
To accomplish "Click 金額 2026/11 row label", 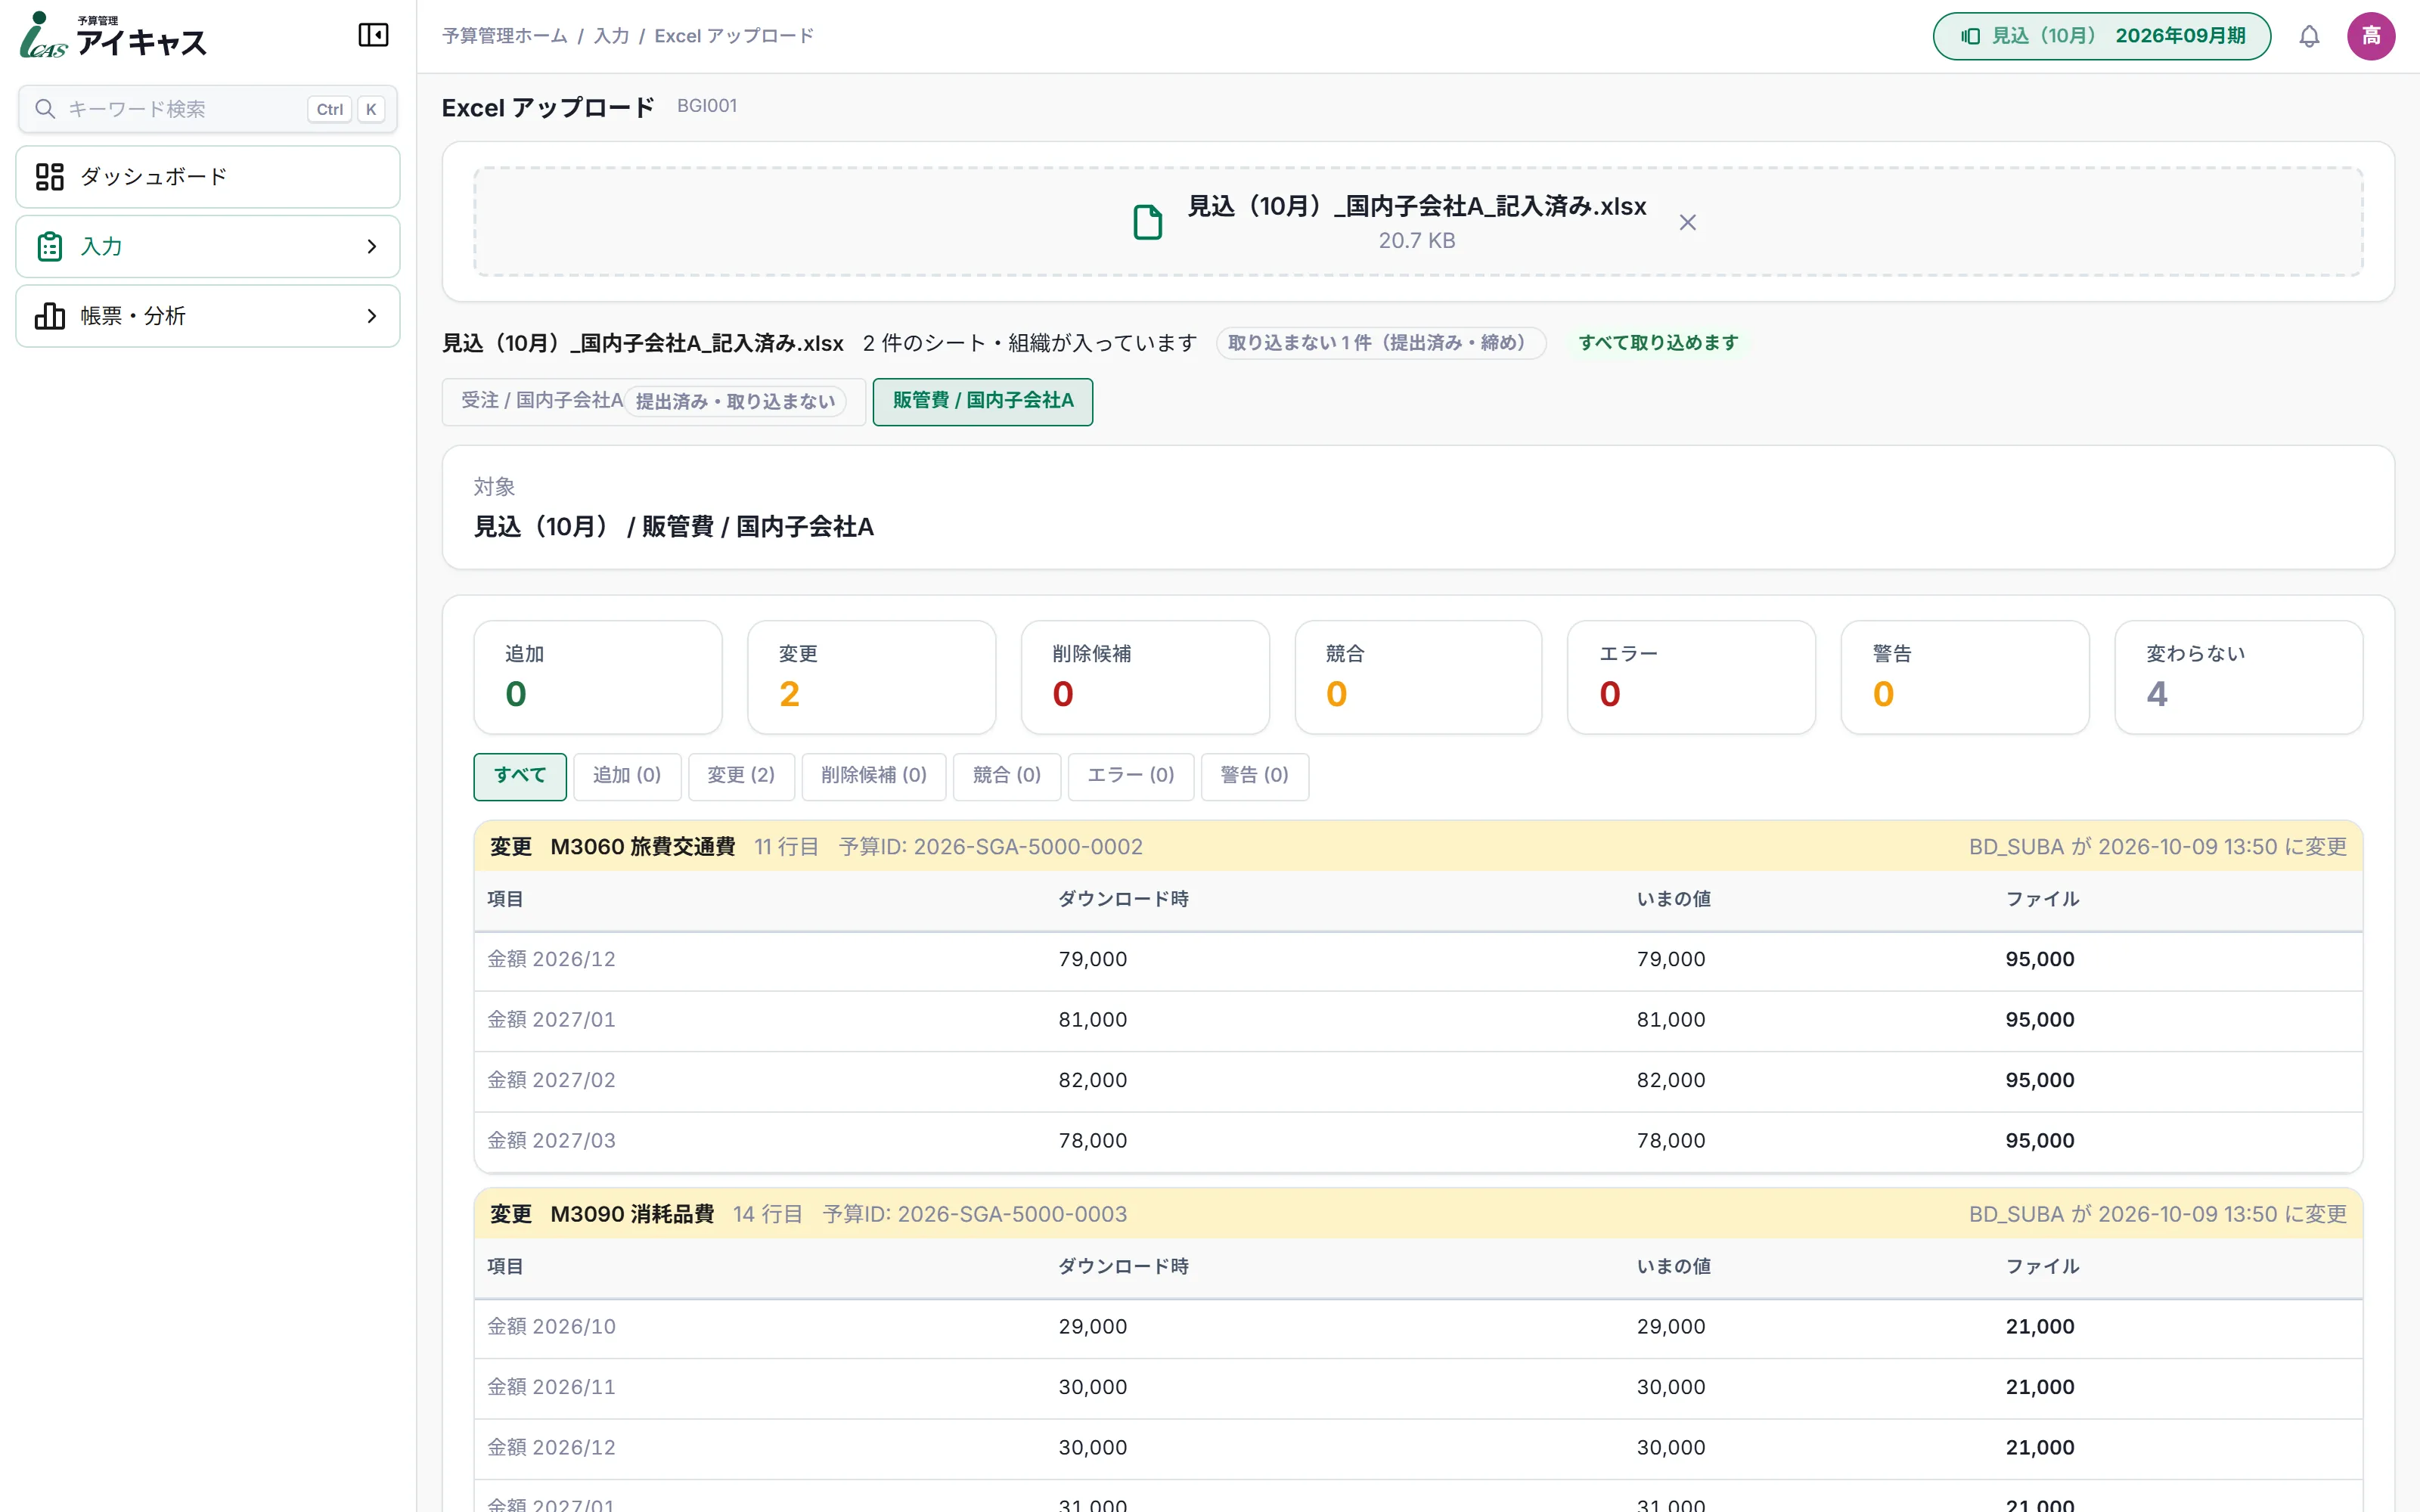I will click(551, 1388).
